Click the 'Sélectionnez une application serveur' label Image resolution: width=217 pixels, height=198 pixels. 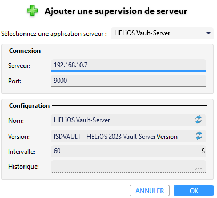pos(54,34)
